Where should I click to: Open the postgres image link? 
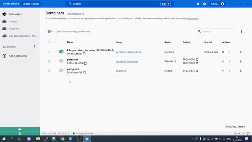point(121,71)
